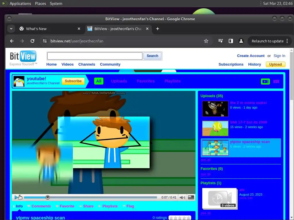Toggle Chrome side panel icon
294x220 pixels.
coord(231,41)
